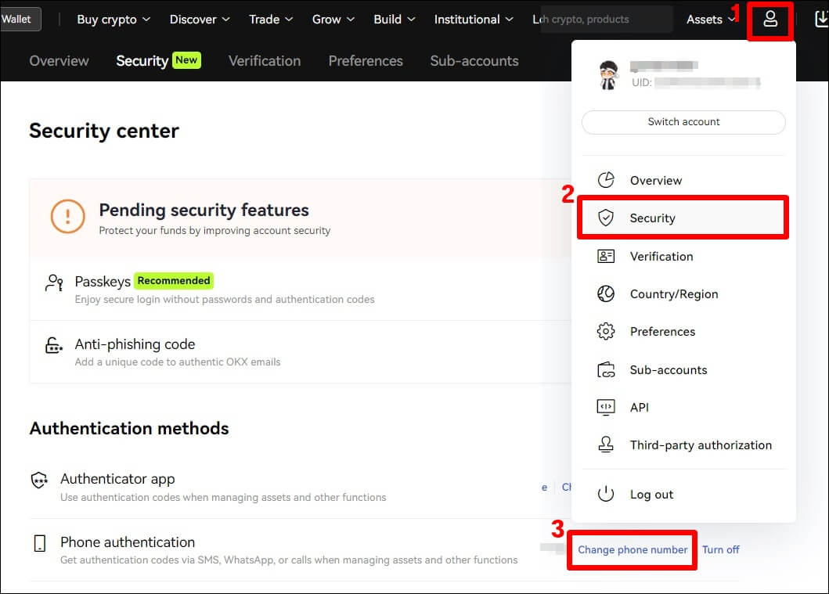The width and height of the screenshot is (829, 594).
Task: Click the orange warning exclamation icon
Action: coord(67,216)
